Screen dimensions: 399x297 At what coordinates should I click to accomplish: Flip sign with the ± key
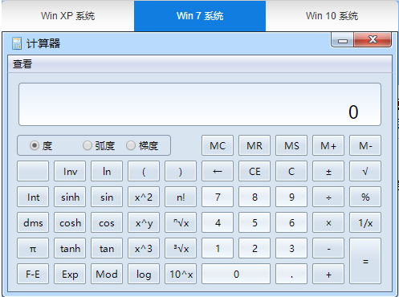point(328,171)
